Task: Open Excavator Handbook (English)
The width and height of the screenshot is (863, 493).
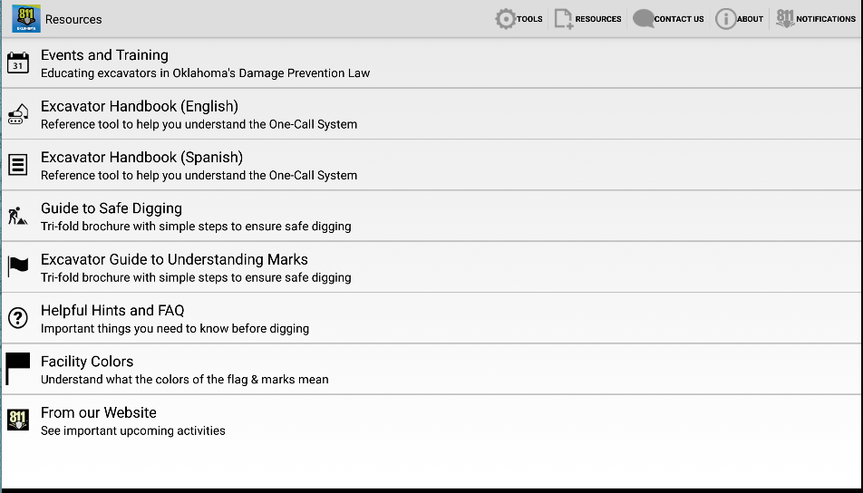Action: [x=139, y=107]
